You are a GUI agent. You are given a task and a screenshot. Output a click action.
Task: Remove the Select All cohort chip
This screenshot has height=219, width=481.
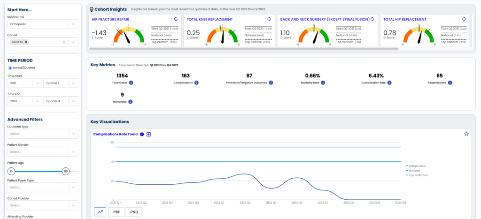26,42
